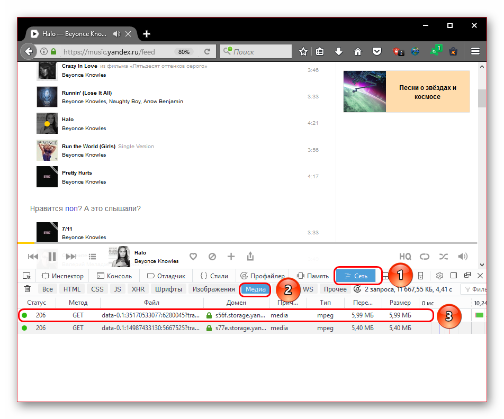The height and width of the screenshot is (419, 504).
Task: Toggle responsive design mode icon
Action: 420,276
